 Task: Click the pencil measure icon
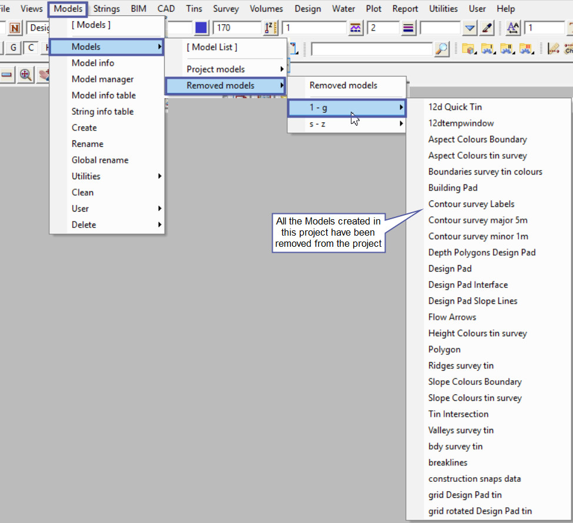click(x=553, y=49)
